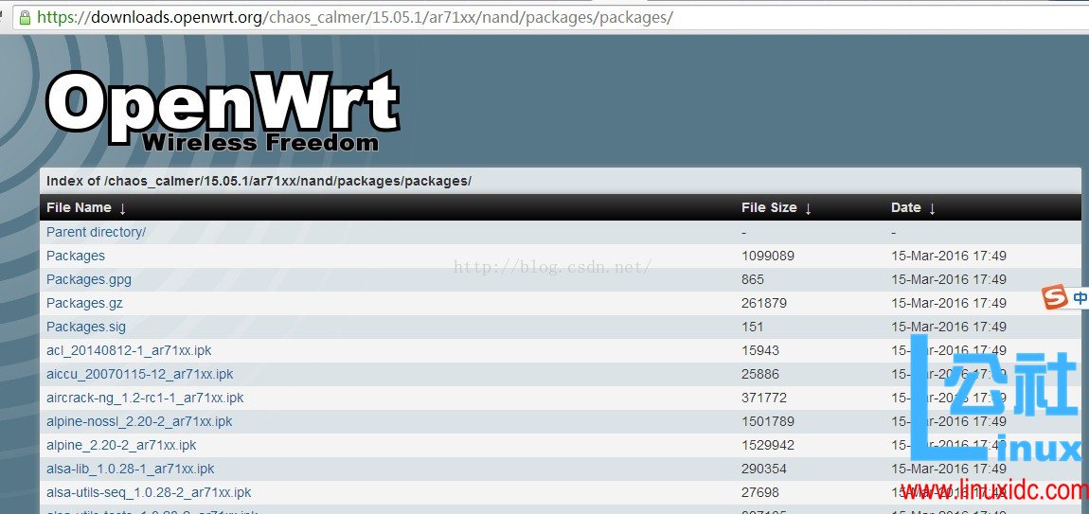The image size is (1089, 514).
Task: Click file size value 371772
Action: pos(764,398)
